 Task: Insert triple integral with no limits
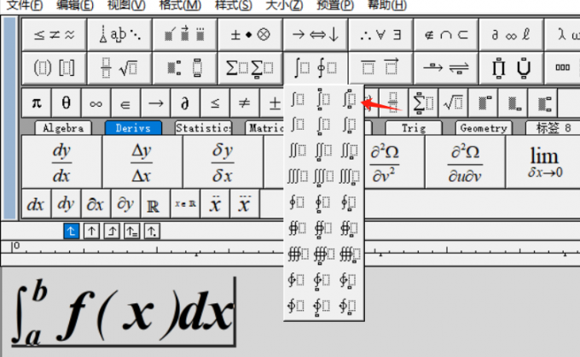coord(298,177)
